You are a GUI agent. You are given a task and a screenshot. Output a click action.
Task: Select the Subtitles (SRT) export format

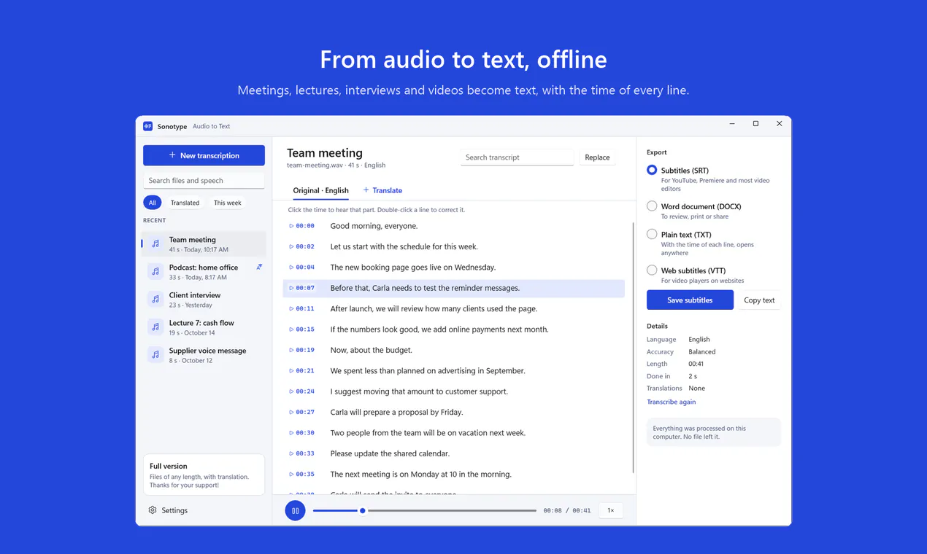652,170
